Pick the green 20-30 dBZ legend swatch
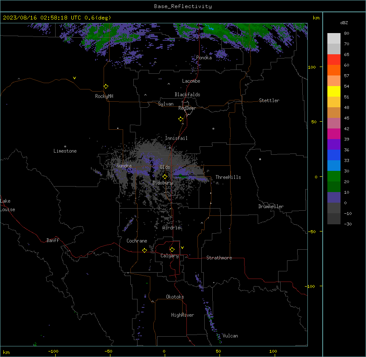The width and height of the screenshot is (366, 357). (x=334, y=176)
